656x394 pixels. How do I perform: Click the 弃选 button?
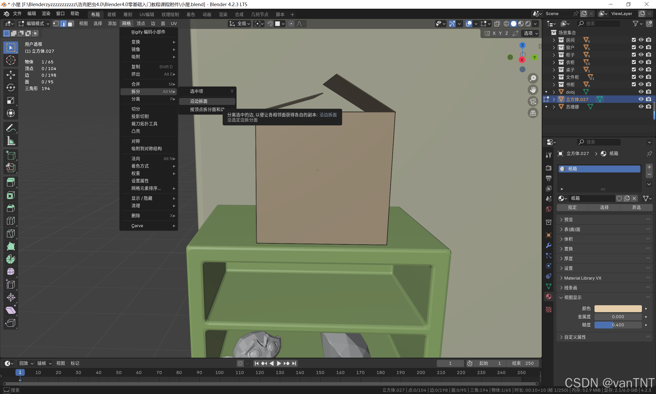click(x=636, y=207)
